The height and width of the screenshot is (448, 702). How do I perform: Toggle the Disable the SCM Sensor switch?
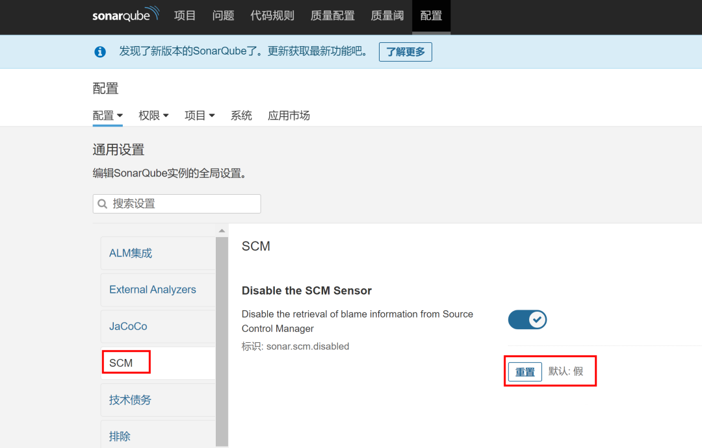527,319
